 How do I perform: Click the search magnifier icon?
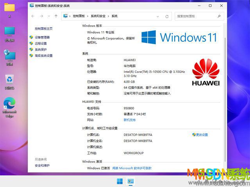[x=219, y=16]
